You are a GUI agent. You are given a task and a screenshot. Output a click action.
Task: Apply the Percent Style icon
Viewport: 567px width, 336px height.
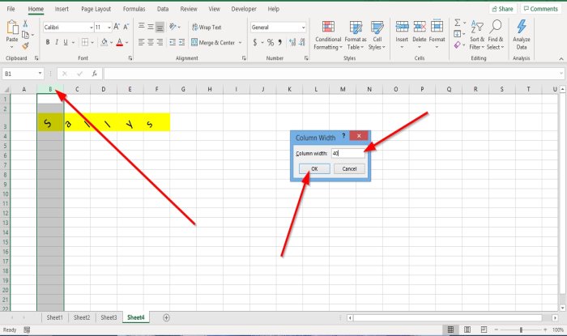pos(270,43)
